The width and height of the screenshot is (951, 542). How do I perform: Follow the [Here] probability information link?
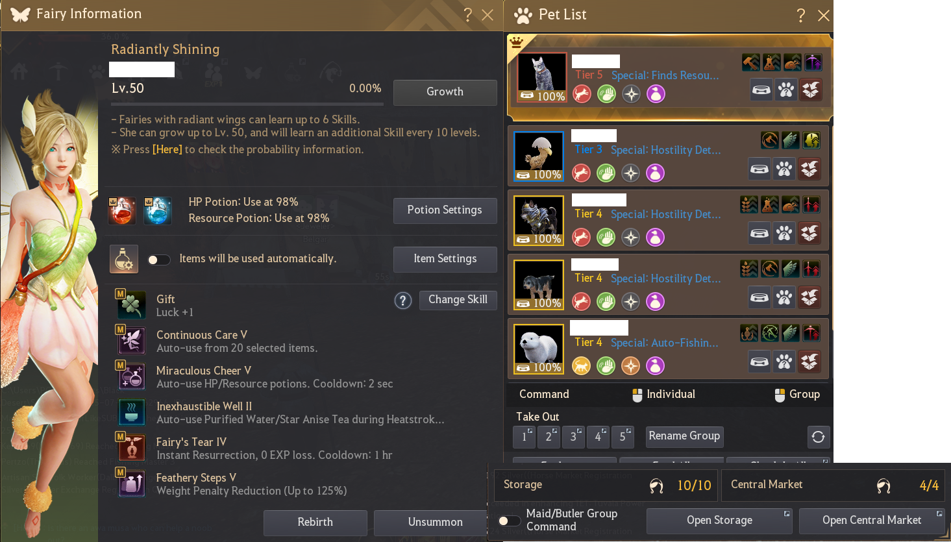click(x=167, y=149)
